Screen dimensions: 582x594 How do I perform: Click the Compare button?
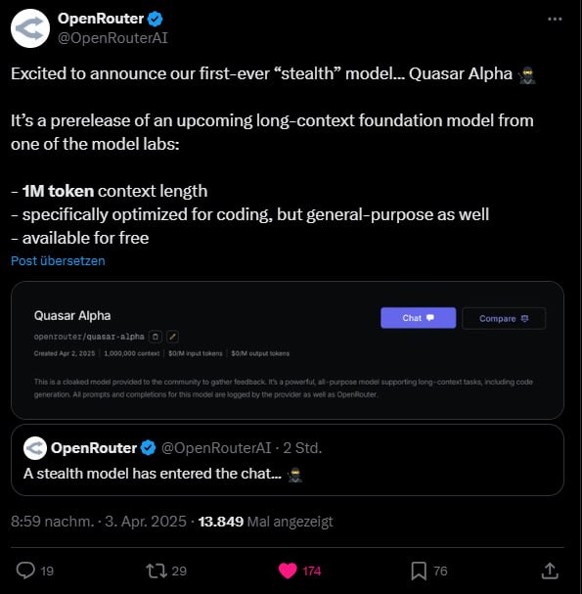[504, 319]
